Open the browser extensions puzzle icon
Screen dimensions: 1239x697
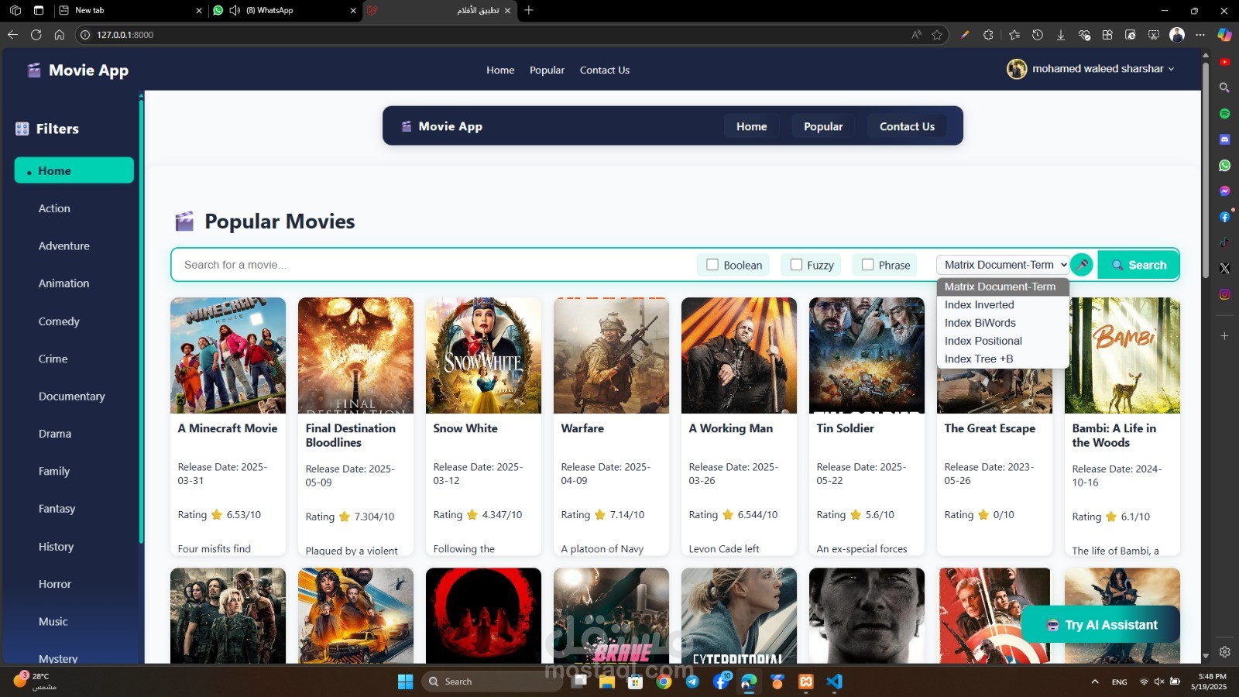[x=988, y=35]
